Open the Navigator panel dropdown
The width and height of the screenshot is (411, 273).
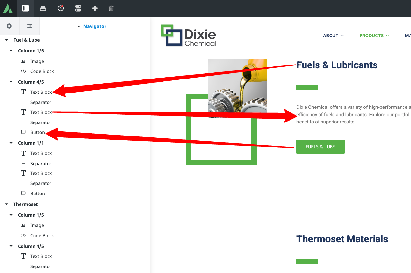point(92,26)
